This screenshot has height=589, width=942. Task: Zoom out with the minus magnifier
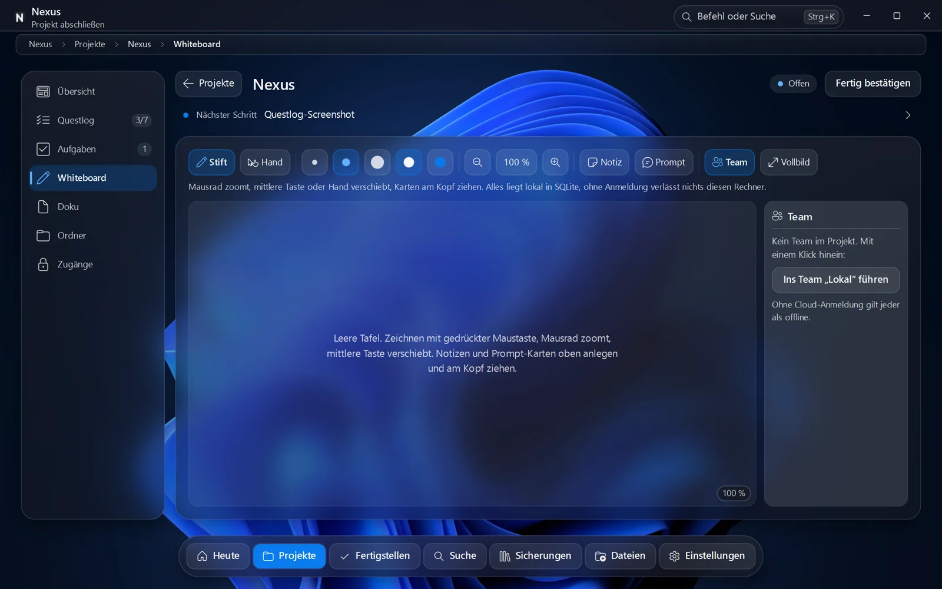(x=477, y=163)
